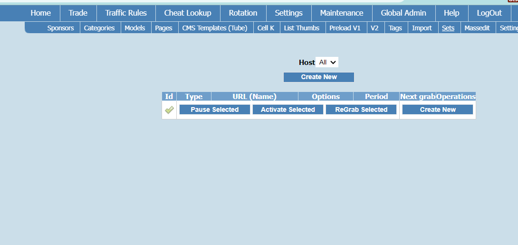This screenshot has height=245, width=518.
Task: Click the Id column header
Action: [x=169, y=97]
